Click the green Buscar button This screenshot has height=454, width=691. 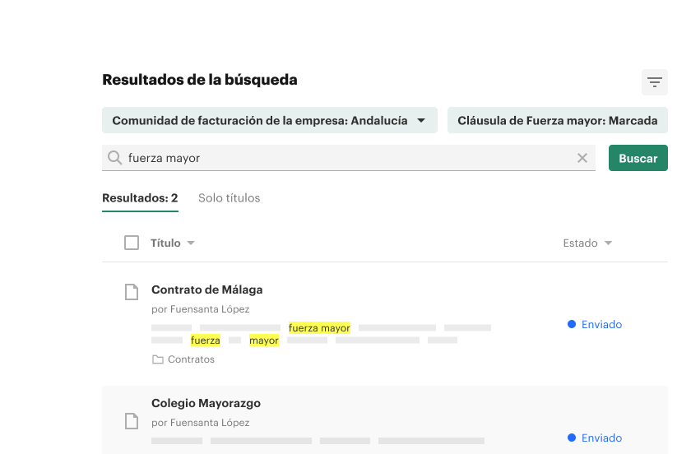(638, 158)
